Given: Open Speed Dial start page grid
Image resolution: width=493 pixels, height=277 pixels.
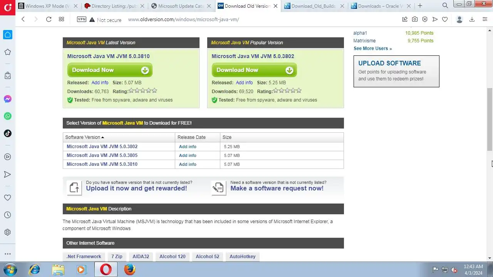Looking at the screenshot, I should coord(61,19).
